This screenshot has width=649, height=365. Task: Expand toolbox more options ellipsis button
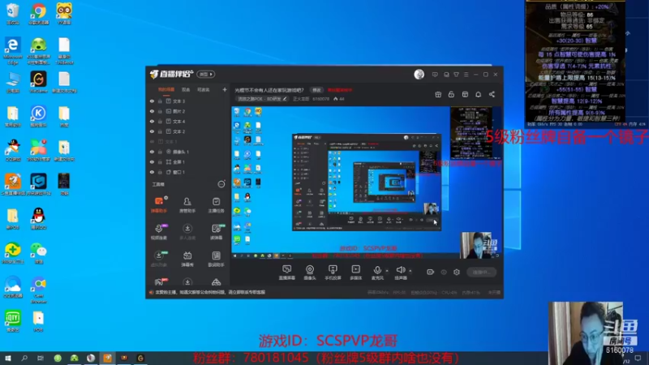click(221, 184)
